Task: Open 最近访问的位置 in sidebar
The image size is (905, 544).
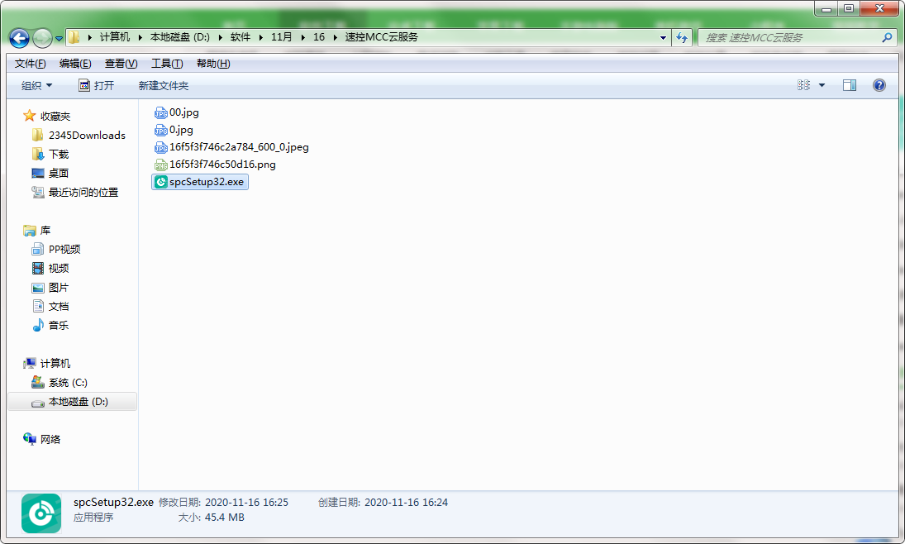Action: point(83,193)
